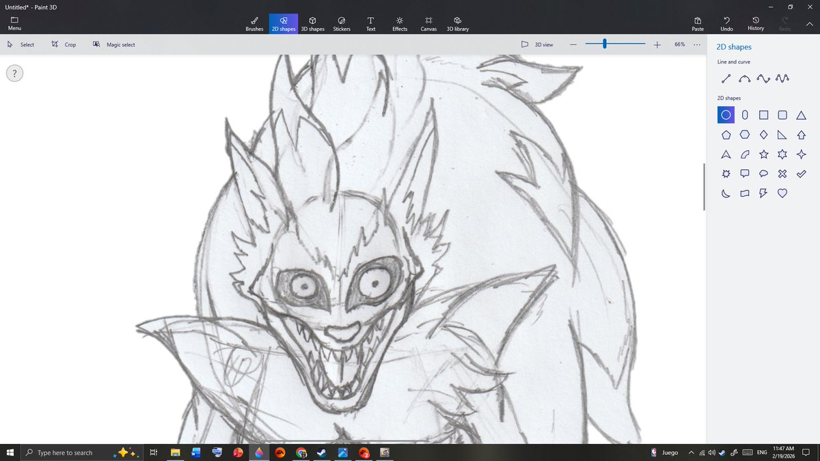Select the Circle shape

[726, 115]
